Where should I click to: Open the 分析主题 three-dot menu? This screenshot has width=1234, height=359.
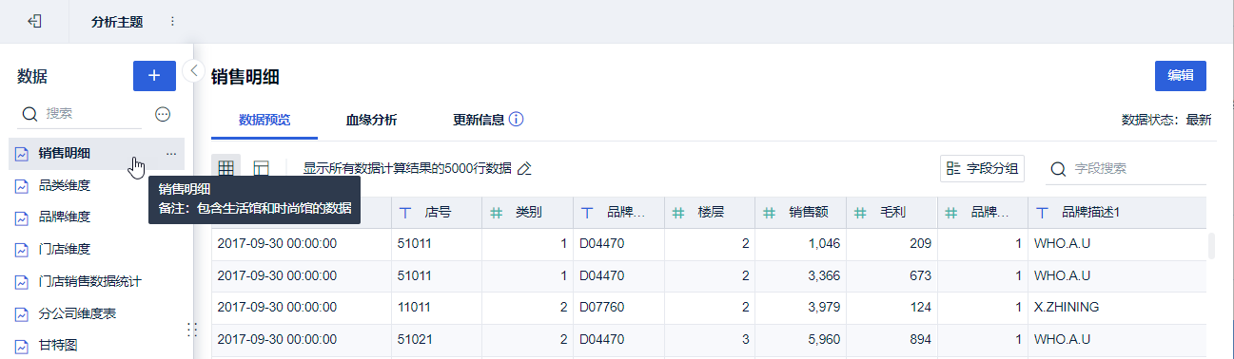(x=172, y=21)
